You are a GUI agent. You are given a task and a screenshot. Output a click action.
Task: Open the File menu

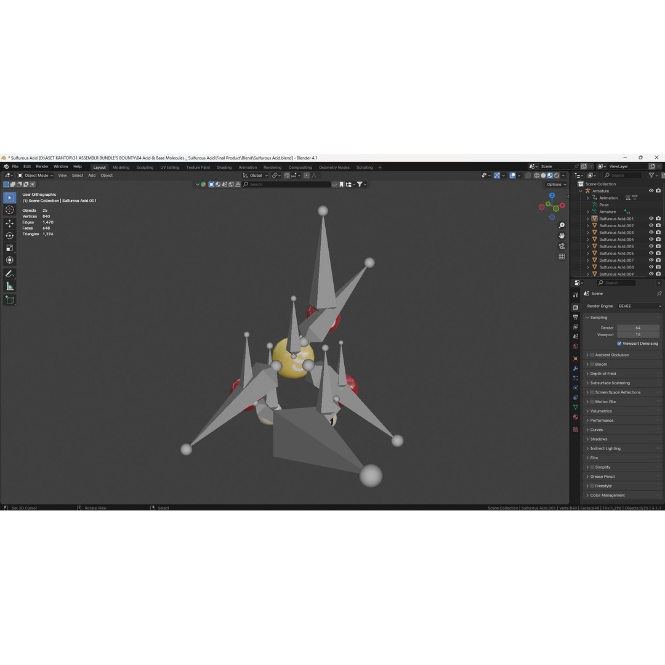pos(15,167)
